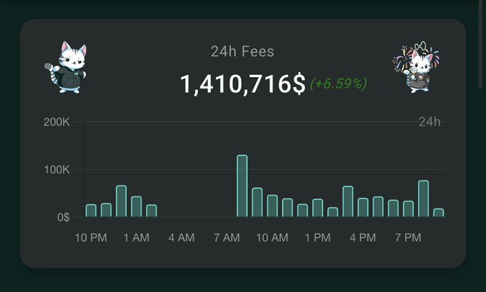Select the first bar at 10 PM
Viewport: 486px width, 292px height.
click(91, 211)
